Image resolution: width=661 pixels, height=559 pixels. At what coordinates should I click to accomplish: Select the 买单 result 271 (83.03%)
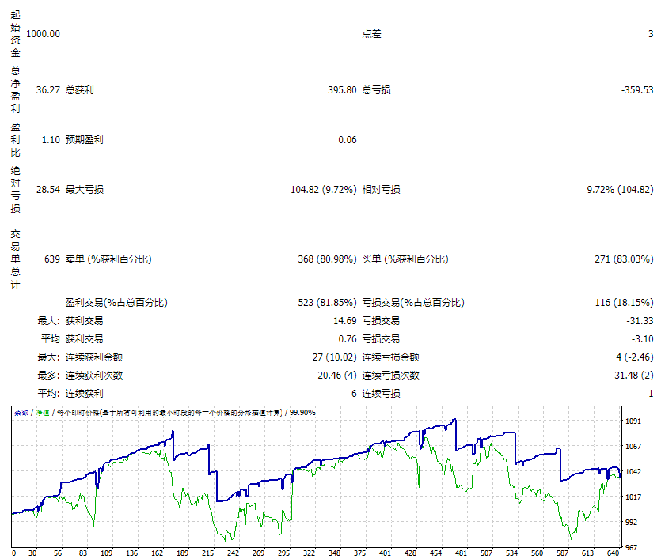(x=624, y=259)
